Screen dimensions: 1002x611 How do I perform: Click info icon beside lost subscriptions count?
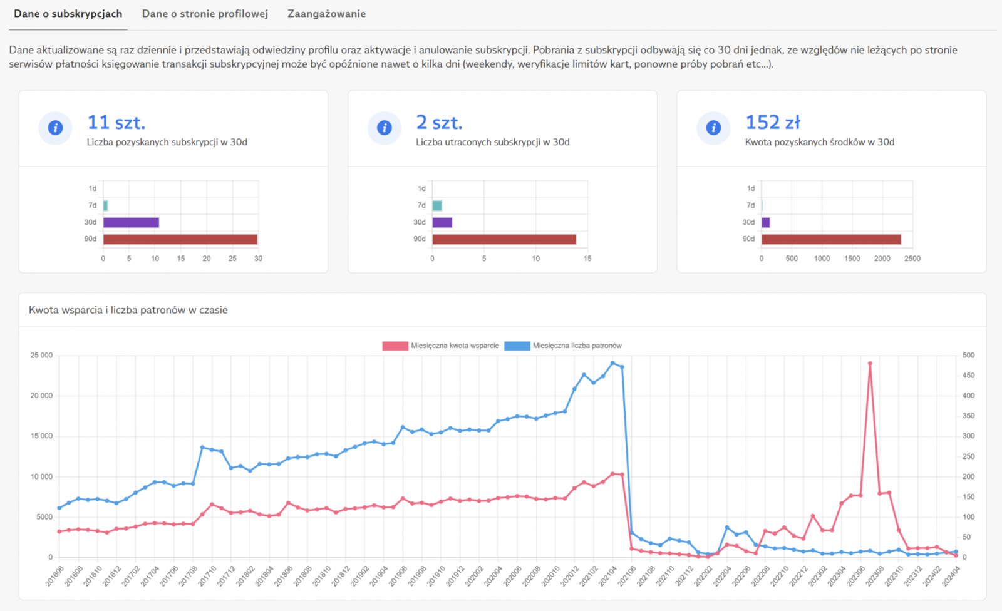(384, 128)
